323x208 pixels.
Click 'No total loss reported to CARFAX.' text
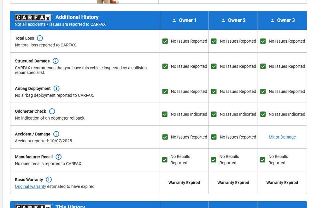46,45
